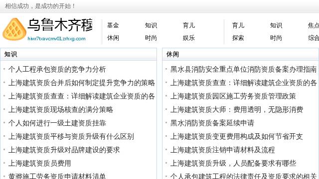Open article 个人工程承包资质的竞争力分析

[57, 70]
